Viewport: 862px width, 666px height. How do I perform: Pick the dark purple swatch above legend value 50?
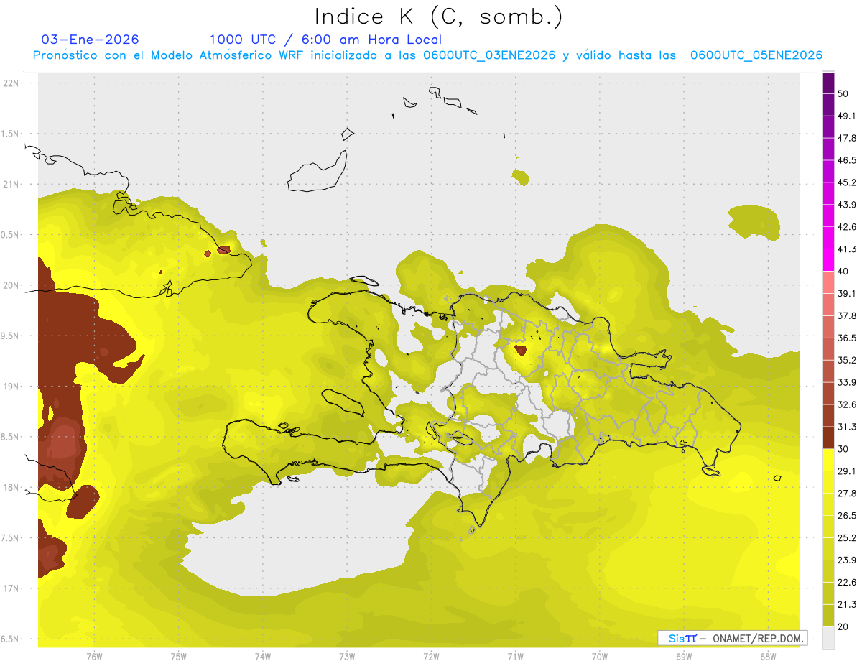(x=828, y=83)
